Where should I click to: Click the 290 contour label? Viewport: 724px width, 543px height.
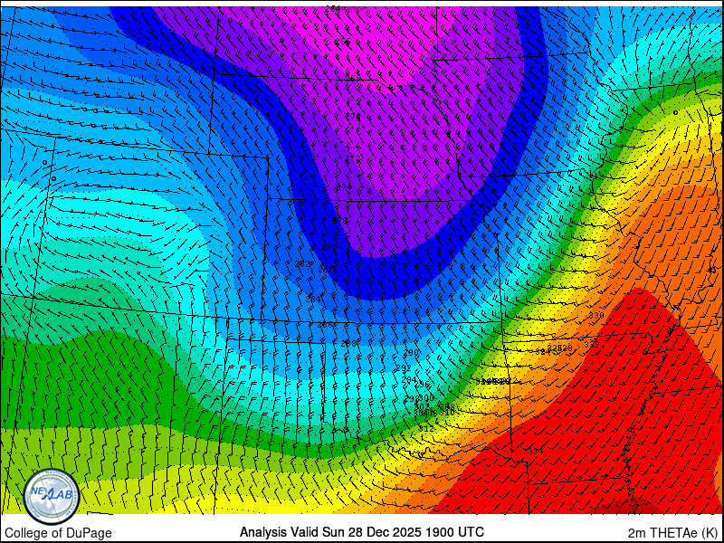pyautogui.click(x=411, y=353)
